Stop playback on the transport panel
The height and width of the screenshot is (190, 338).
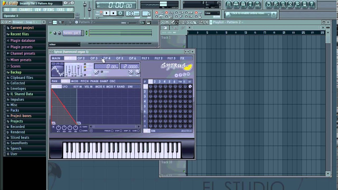pos(113,13)
